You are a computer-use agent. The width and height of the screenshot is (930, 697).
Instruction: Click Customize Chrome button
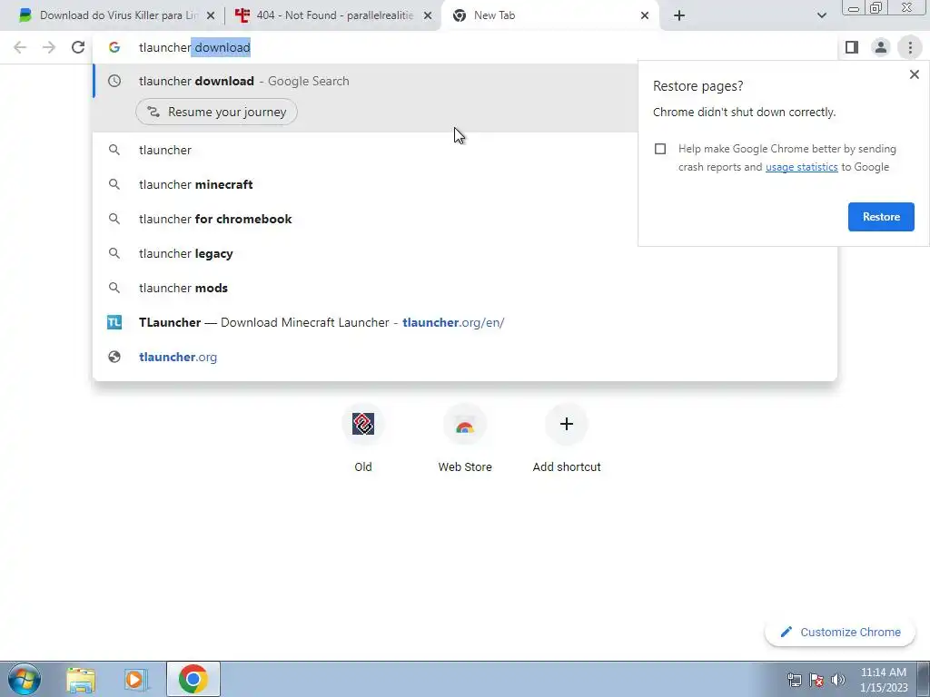click(840, 633)
